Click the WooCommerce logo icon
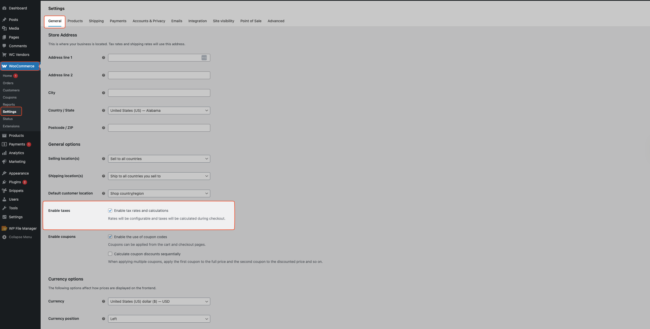 click(4, 66)
